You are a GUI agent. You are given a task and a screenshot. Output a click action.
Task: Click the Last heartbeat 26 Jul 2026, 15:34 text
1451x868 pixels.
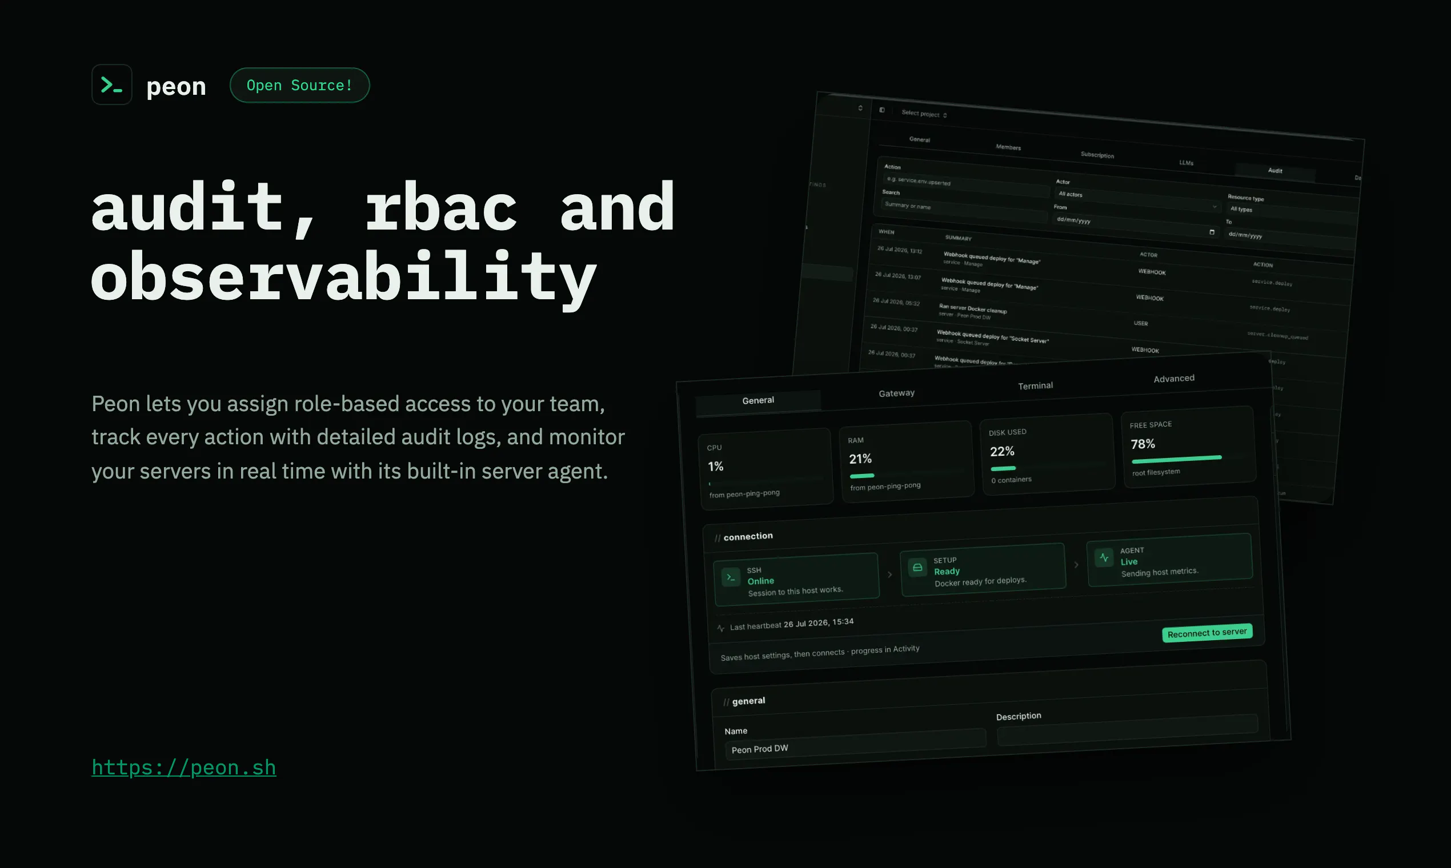[792, 625]
